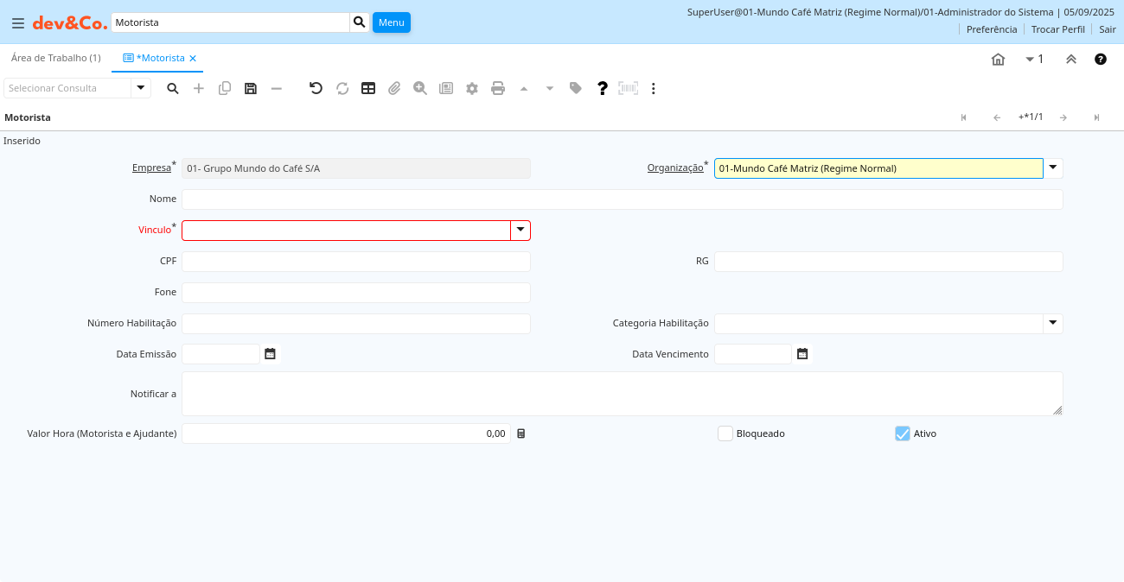Click the Print icon in toolbar

coord(498,88)
